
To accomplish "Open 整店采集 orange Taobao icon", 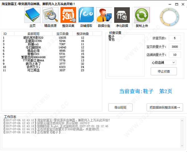I will 68,15.
